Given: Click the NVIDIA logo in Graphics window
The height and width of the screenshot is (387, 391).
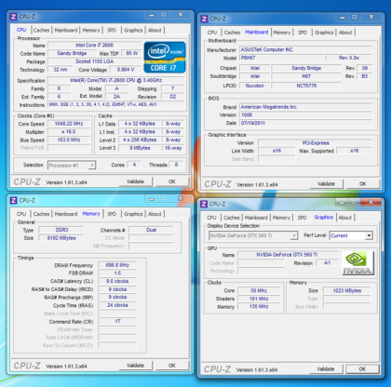Looking at the screenshot, I should 357,263.
